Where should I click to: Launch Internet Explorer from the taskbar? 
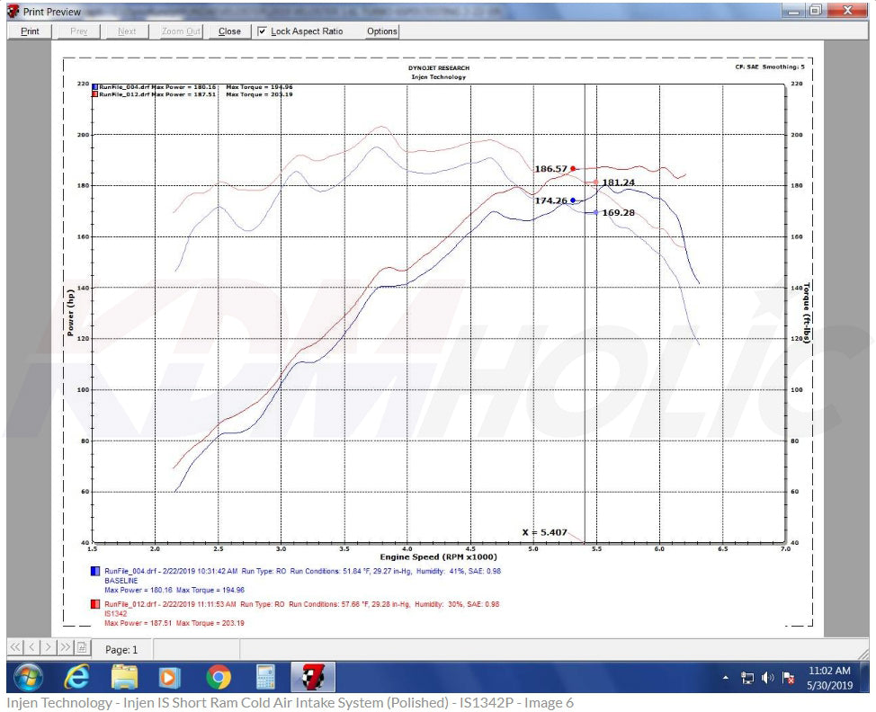click(76, 676)
